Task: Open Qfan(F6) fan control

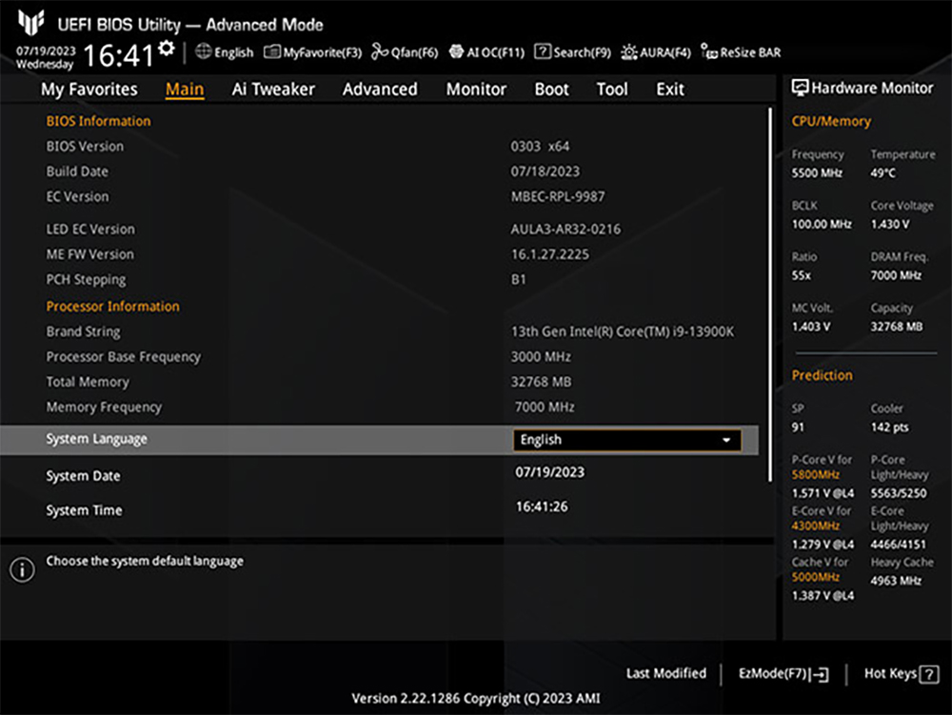Action: (405, 52)
